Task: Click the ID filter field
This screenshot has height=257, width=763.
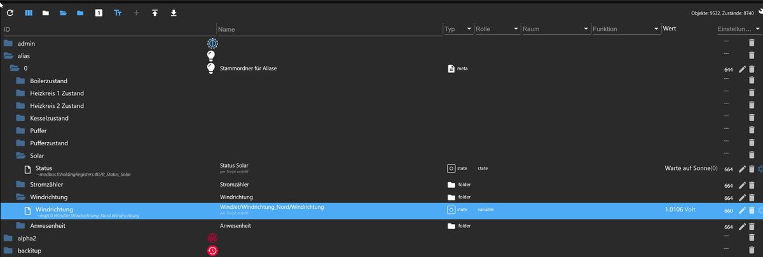Action: pyautogui.click(x=109, y=29)
